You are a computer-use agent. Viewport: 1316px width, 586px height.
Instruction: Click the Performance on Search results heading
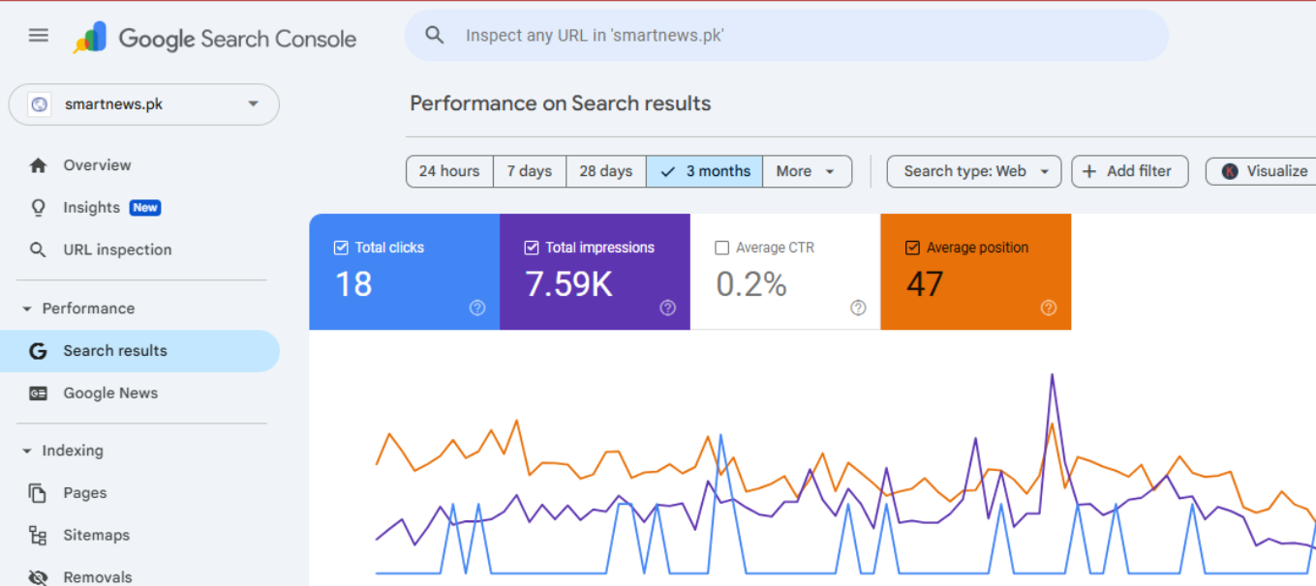pos(560,103)
